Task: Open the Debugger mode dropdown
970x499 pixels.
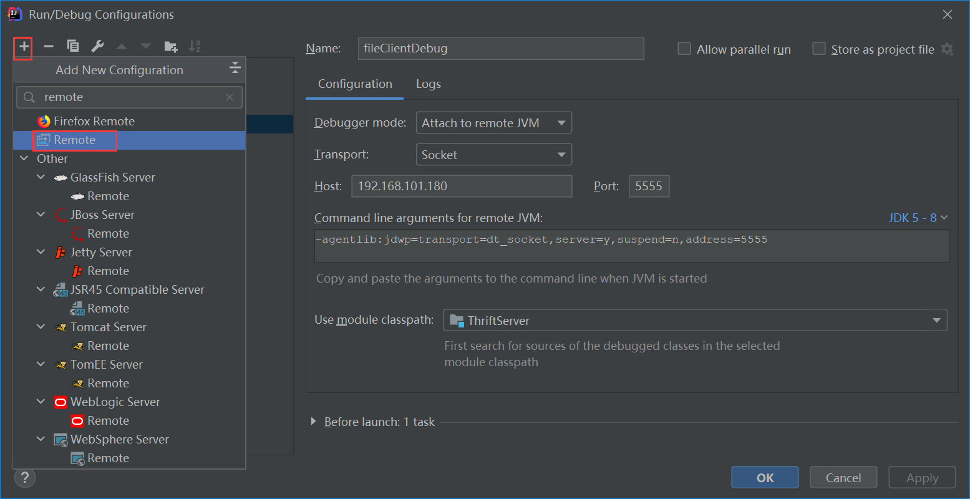Action: (493, 123)
